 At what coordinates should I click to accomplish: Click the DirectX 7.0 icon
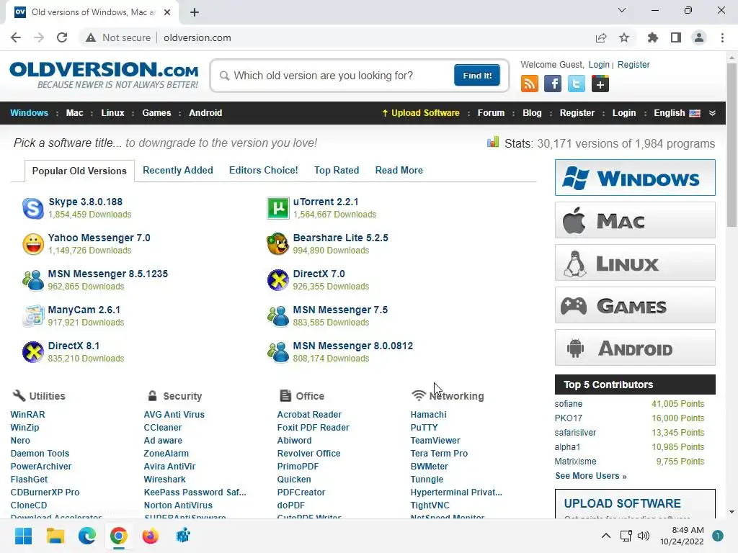[x=277, y=280]
